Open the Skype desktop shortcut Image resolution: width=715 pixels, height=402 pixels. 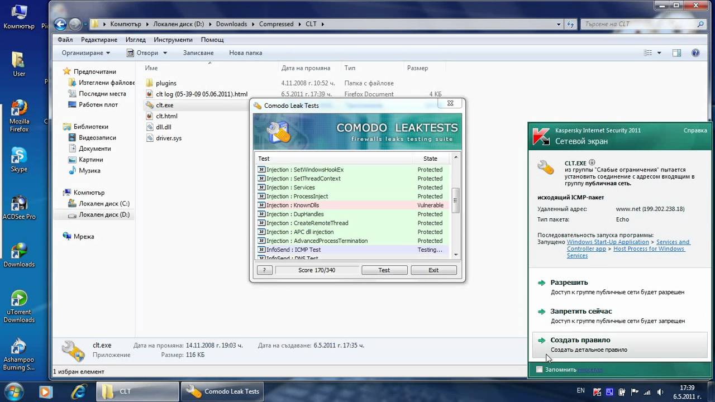[19, 160]
